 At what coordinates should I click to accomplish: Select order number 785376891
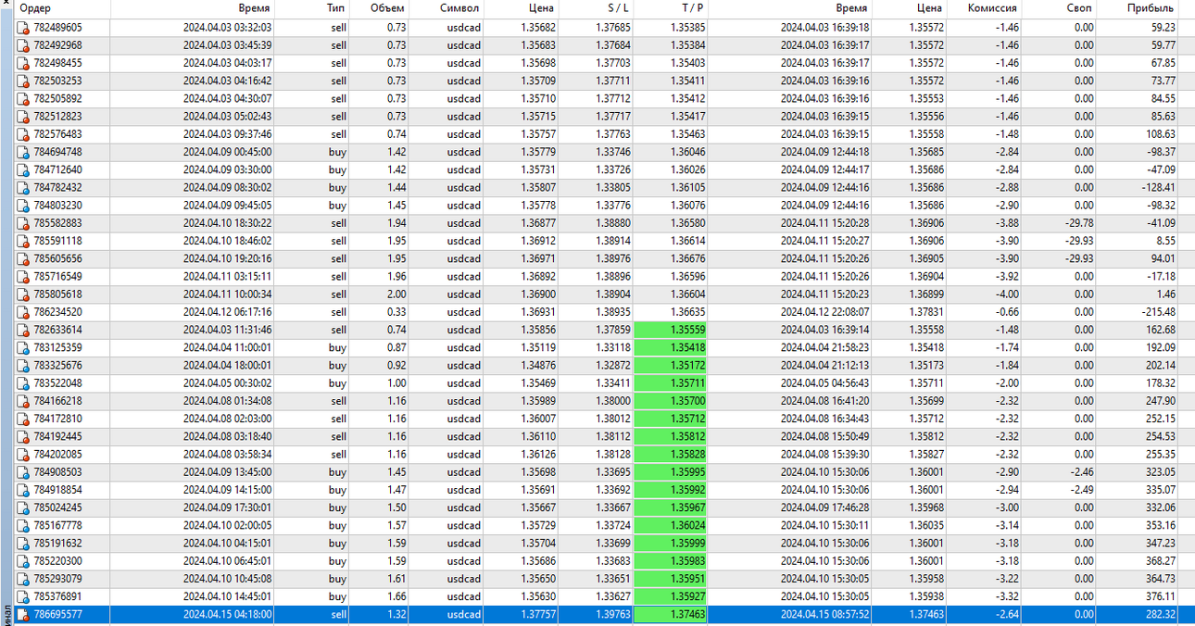click(x=57, y=596)
